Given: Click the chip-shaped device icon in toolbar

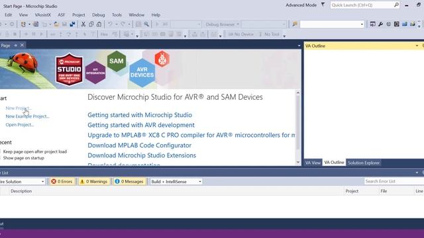Looking at the screenshot, I should coord(396,24).
